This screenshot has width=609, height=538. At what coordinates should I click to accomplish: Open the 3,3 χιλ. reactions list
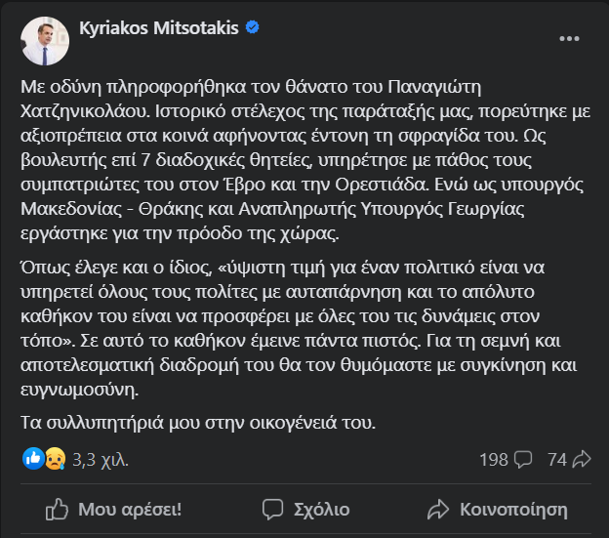point(100,458)
